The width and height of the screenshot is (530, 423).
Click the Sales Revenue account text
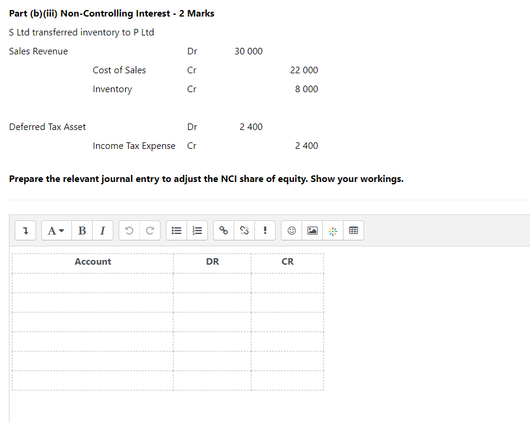point(38,51)
